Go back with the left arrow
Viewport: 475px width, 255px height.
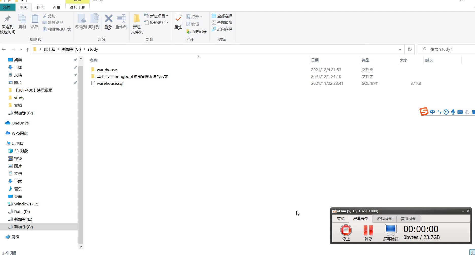4,49
